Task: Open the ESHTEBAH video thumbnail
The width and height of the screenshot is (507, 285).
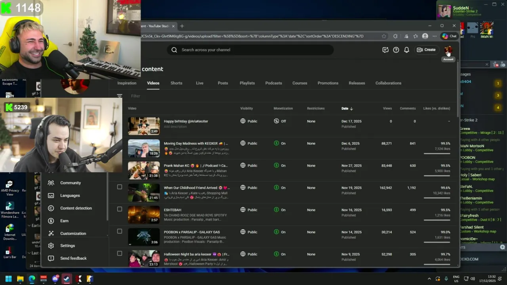Action: click(x=144, y=215)
